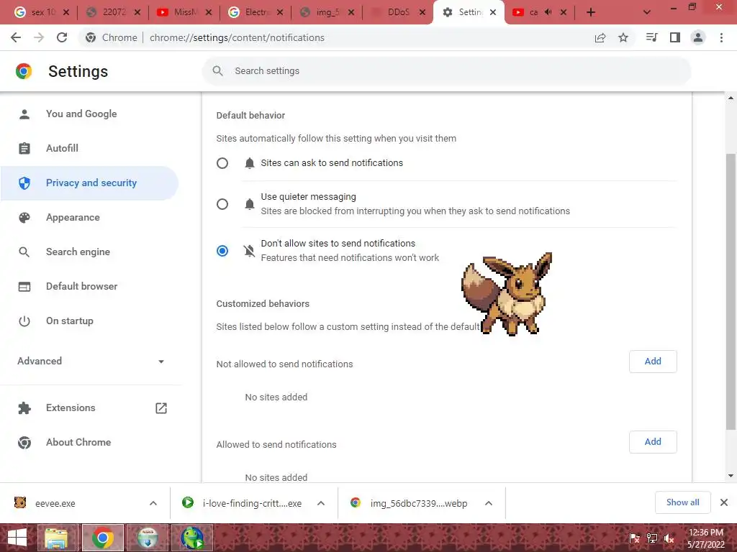Viewport: 737px width, 552px height.
Task: Close the DDoS tab
Action: click(422, 13)
